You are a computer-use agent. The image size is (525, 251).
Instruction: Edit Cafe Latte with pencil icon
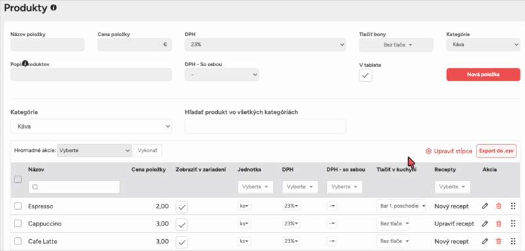[x=485, y=241]
